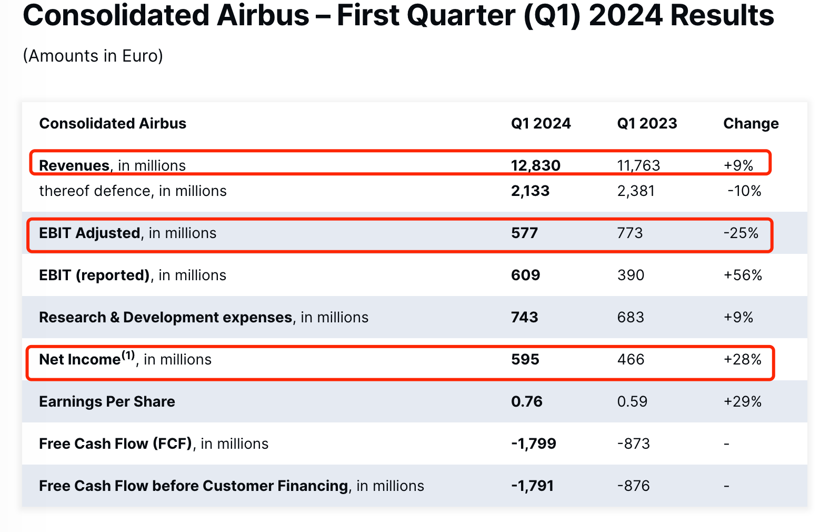Click the 'Q1 2024' column header
The width and height of the screenshot is (840, 532).
tap(541, 123)
